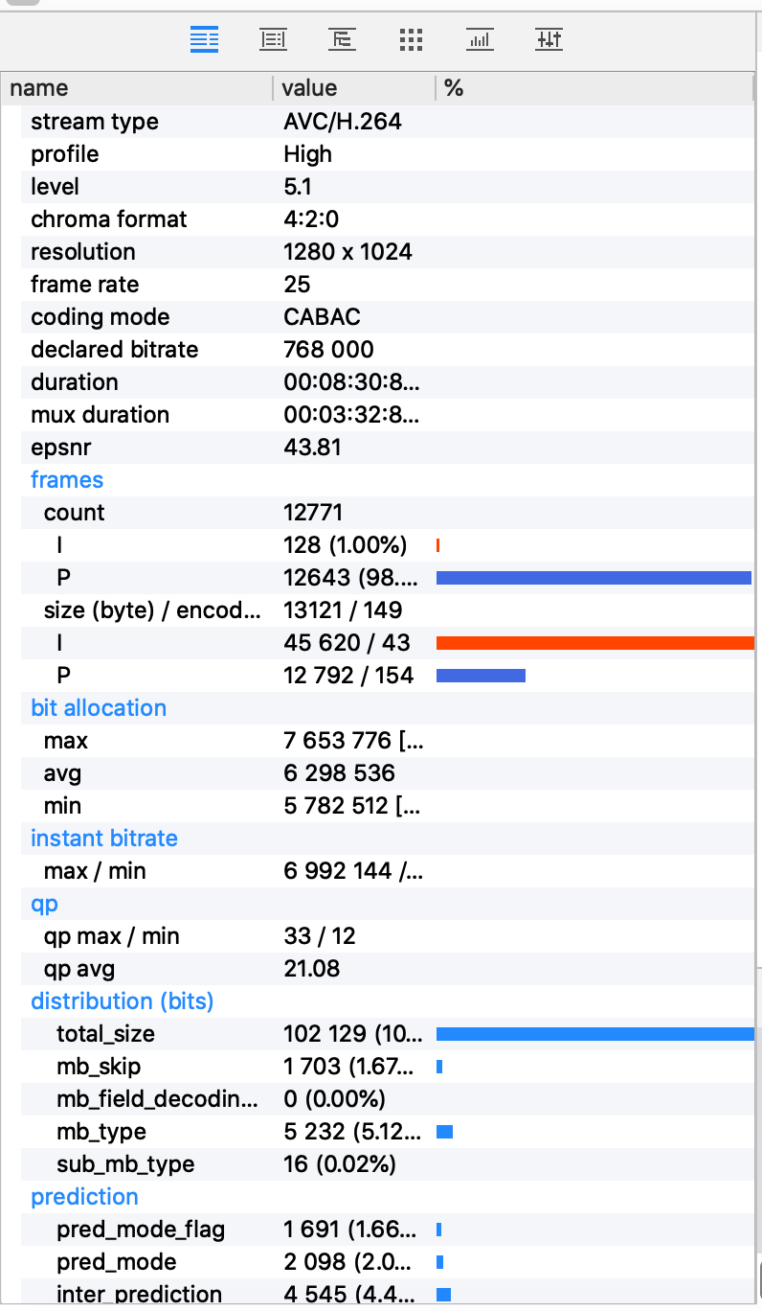Collapse the frames section

pyautogui.click(x=67, y=479)
